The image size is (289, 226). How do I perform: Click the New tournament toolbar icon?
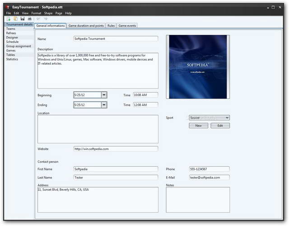(9, 19)
